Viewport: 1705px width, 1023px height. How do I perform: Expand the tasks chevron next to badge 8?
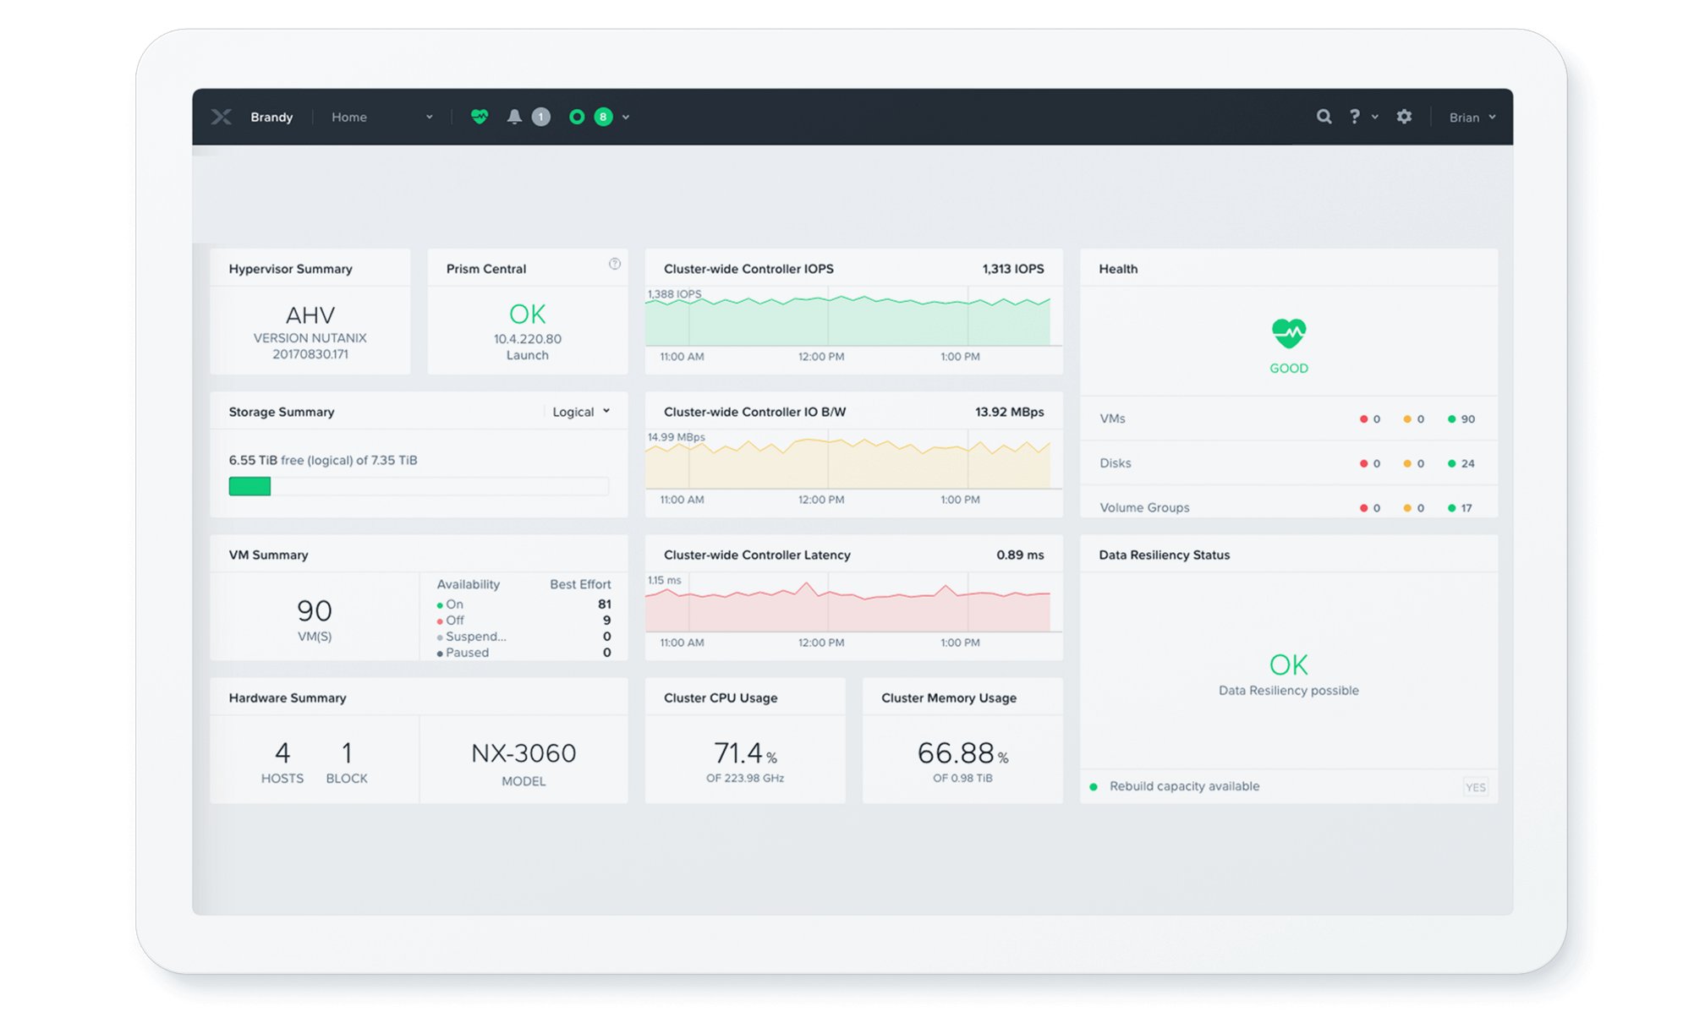point(626,118)
